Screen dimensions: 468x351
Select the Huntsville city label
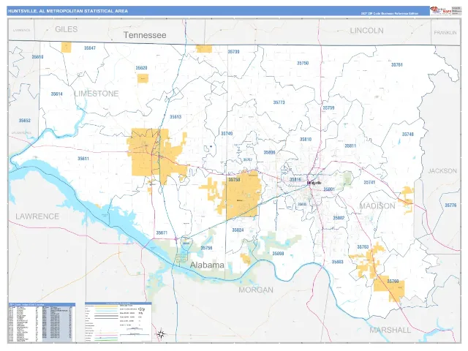click(314, 183)
